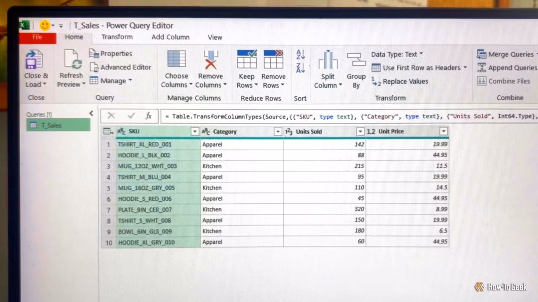Select the SKU column header
The image size is (538, 302).
click(x=158, y=132)
